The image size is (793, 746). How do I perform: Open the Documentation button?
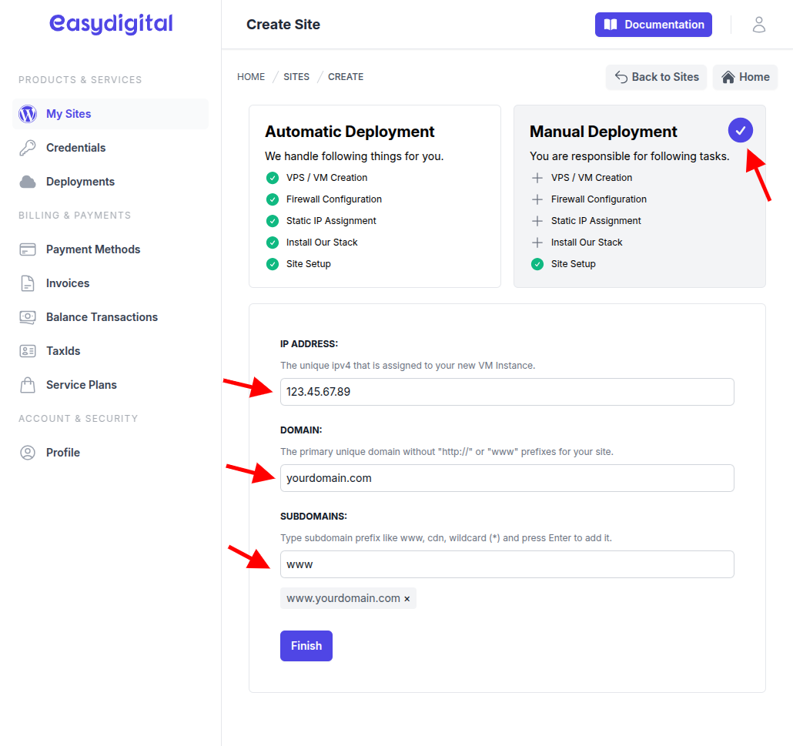coord(653,25)
